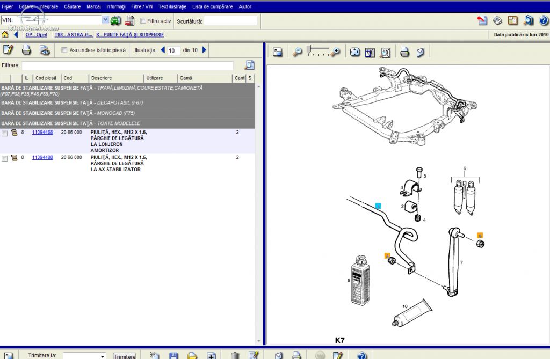Click the red document icon beside the VIN field

[129, 21]
